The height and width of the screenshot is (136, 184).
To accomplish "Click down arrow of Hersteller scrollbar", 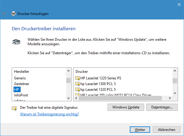I will (x=69, y=98).
